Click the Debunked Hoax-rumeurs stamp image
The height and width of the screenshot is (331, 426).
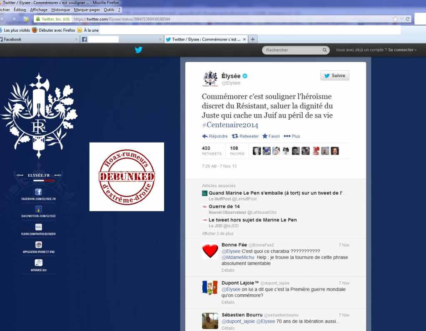tap(127, 177)
